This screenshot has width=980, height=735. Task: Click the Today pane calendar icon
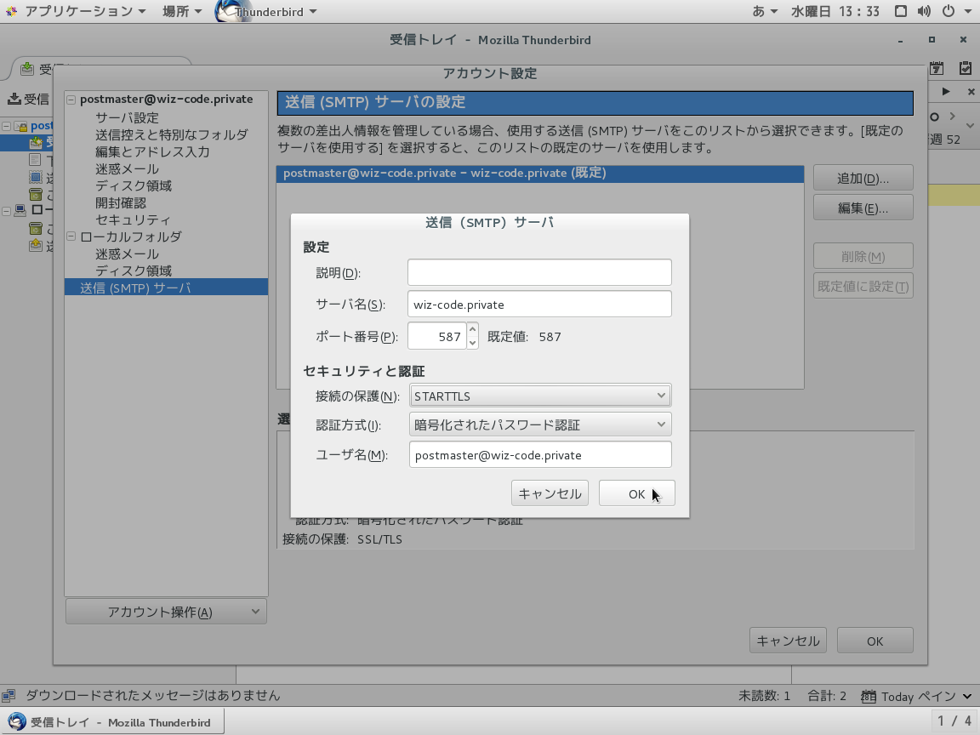tap(868, 696)
